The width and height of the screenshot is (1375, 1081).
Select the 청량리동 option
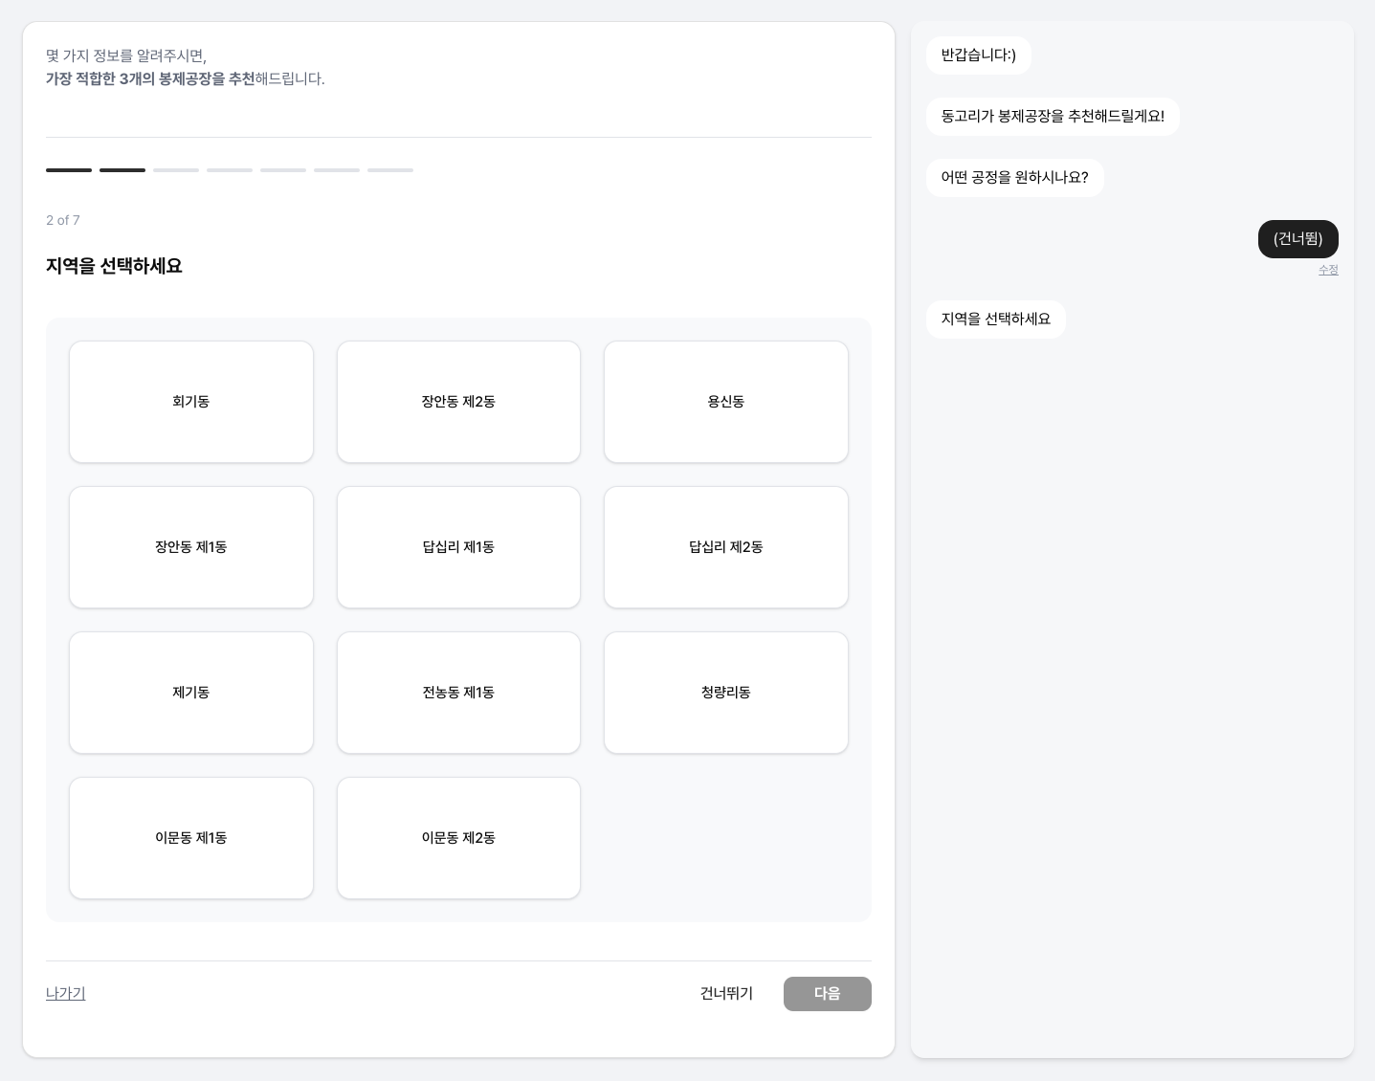click(x=725, y=693)
